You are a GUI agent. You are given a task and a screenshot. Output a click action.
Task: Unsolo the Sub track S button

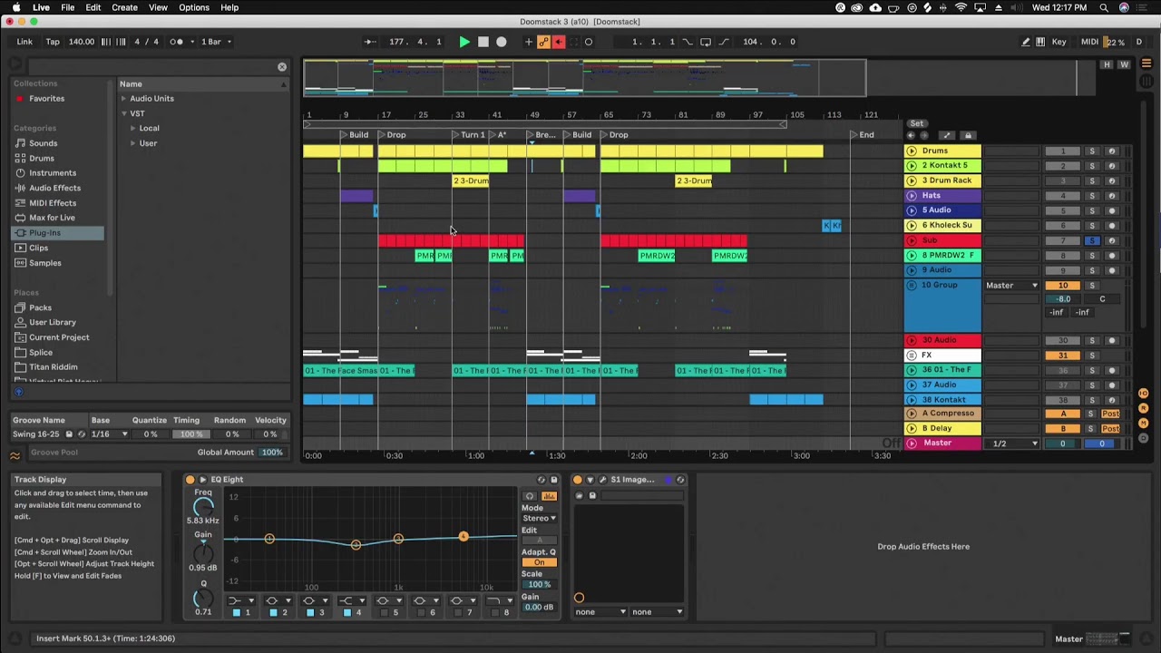pos(1092,240)
